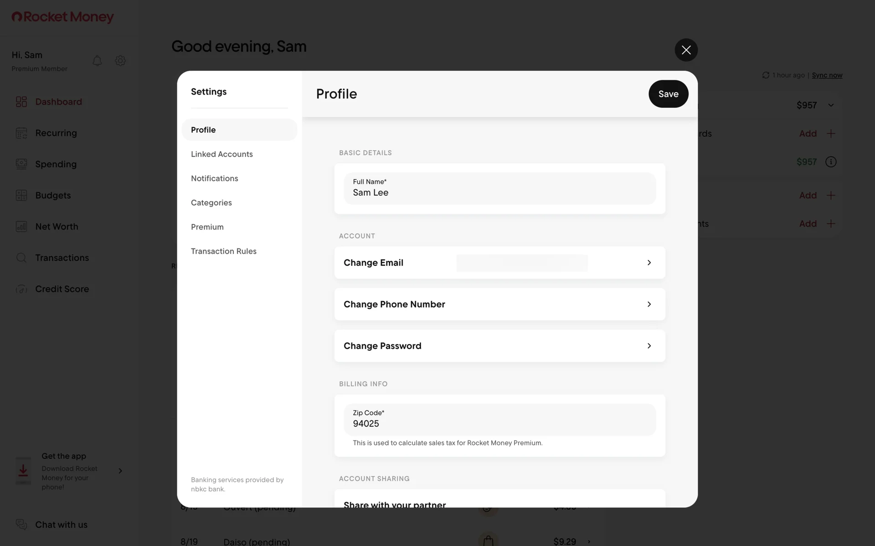Expand the Change Phone Number chevron
Image resolution: width=875 pixels, height=546 pixels.
coord(649,304)
